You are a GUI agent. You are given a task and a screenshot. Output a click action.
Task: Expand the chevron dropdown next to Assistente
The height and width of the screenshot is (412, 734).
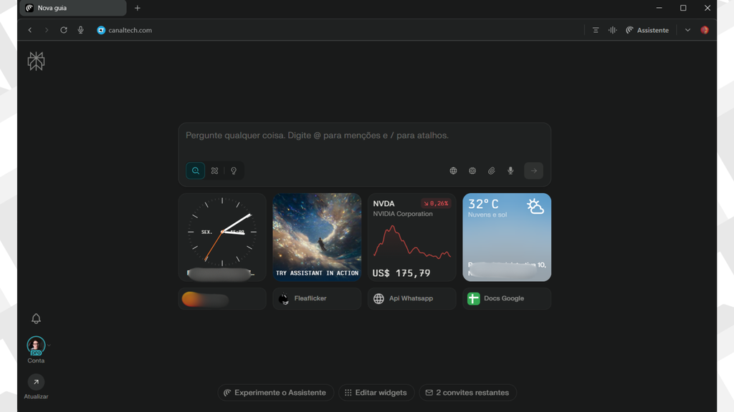point(687,30)
